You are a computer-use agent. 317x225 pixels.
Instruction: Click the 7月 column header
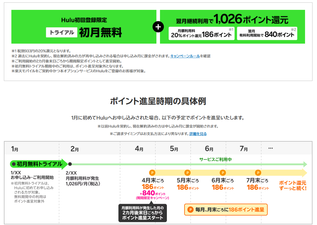click(x=244, y=149)
